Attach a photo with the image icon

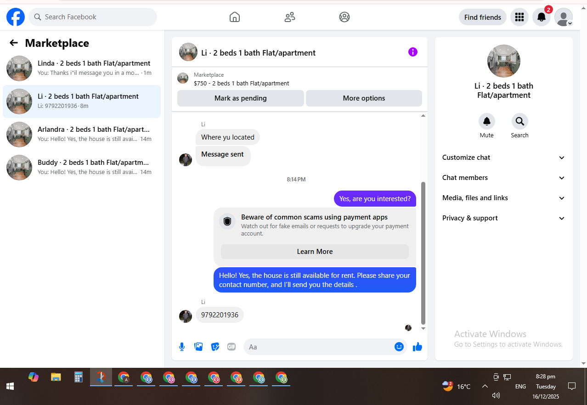coord(198,347)
